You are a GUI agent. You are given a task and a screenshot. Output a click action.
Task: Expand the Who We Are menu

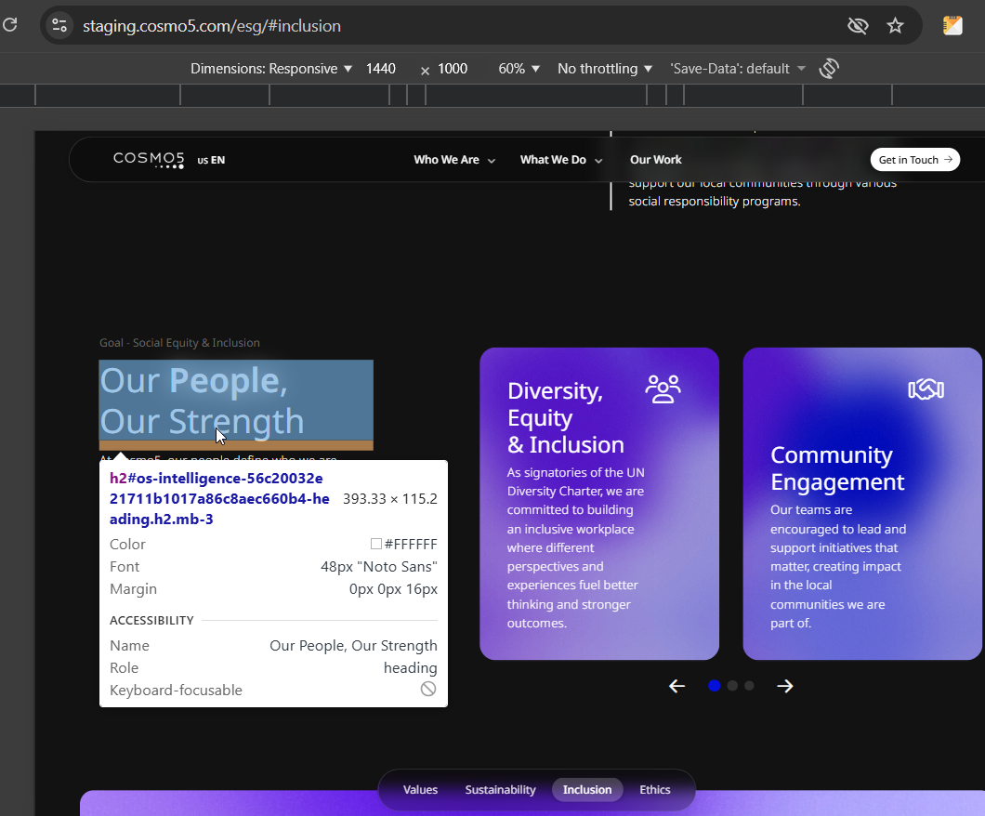tap(454, 160)
